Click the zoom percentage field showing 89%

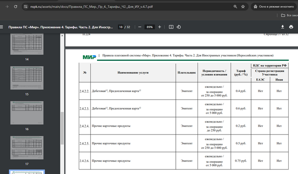tap(149, 27)
